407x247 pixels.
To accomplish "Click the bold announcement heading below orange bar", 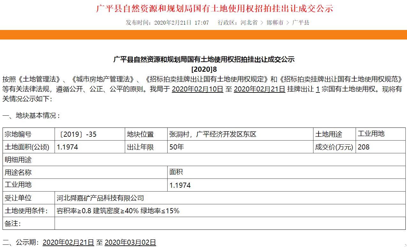I will point(204,59).
